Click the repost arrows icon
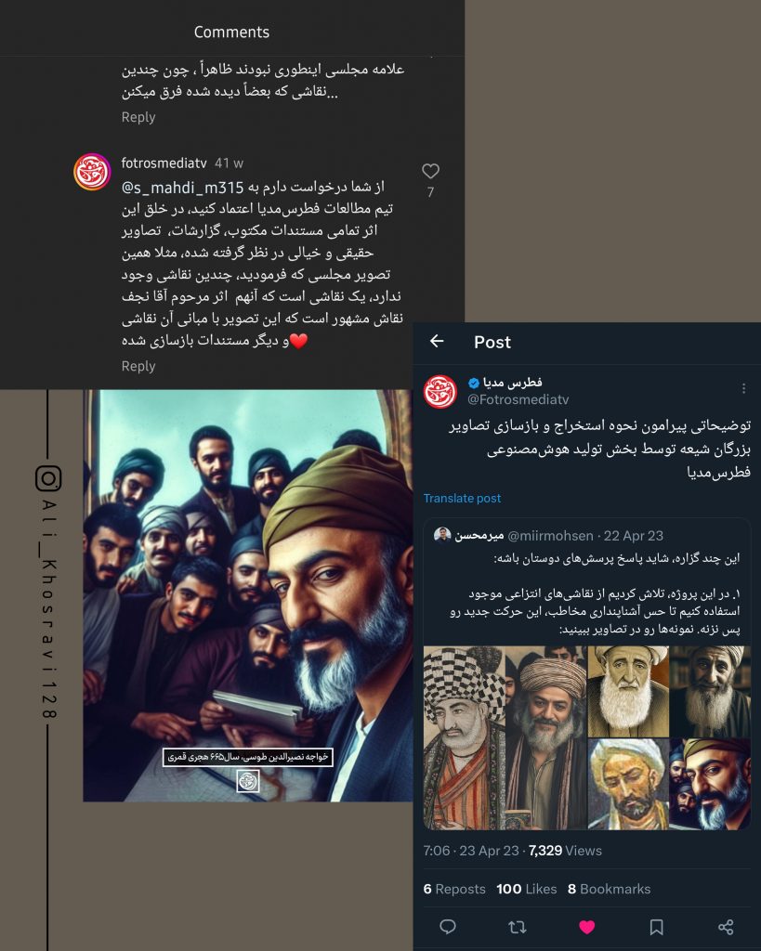This screenshot has height=951, width=761. (x=517, y=926)
